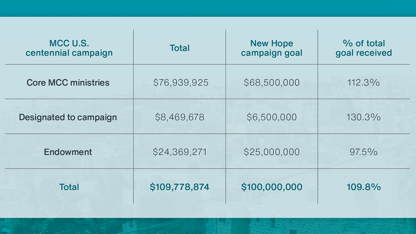Click the $68,500,000 goal amount
This screenshot has width=416, height=234.
[x=272, y=83]
